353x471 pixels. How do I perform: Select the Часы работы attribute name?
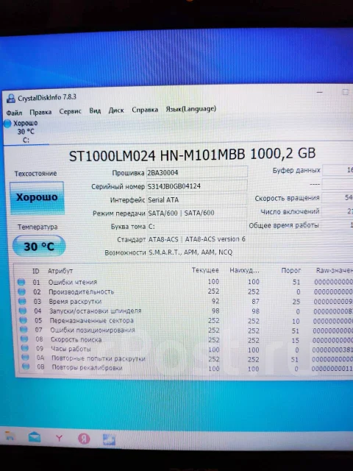tap(71, 349)
